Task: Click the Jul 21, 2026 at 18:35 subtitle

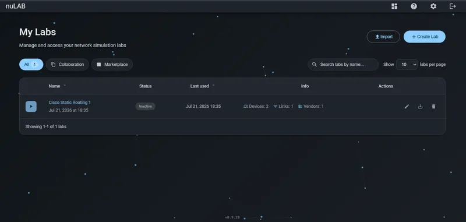Action: [x=68, y=110]
